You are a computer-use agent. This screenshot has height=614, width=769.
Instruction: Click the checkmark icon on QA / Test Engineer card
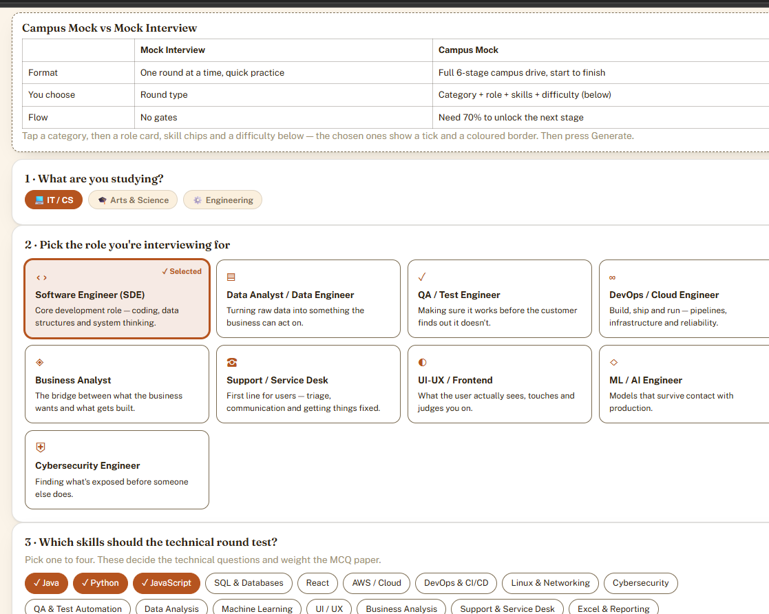tap(422, 277)
